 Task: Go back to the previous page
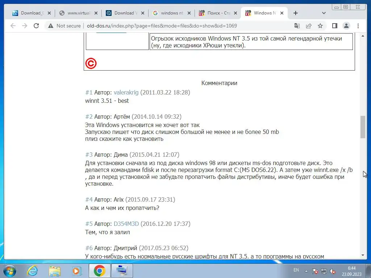coord(13,26)
